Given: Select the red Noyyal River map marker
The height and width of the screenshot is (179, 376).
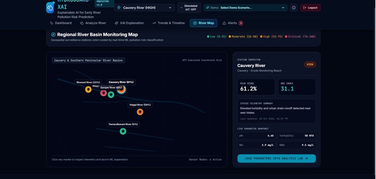Looking at the screenshot, I should click(104, 93).
